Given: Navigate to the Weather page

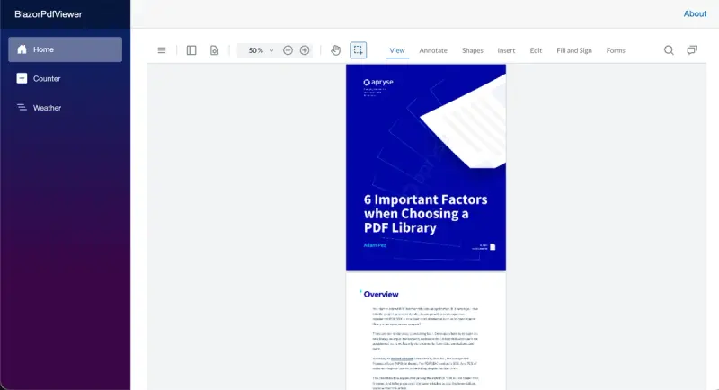Looking at the screenshot, I should click(x=65, y=108).
